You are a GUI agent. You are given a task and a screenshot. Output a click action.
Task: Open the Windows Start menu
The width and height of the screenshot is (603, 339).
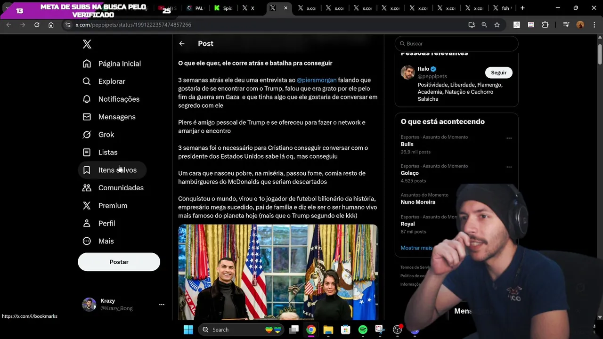188,330
